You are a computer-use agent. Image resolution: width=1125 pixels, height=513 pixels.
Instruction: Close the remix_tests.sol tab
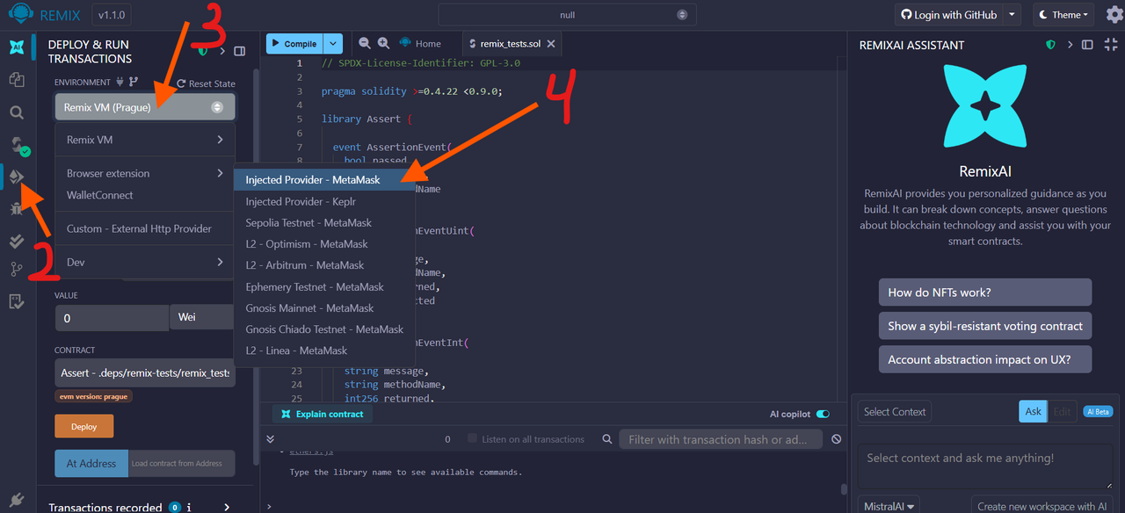551,43
